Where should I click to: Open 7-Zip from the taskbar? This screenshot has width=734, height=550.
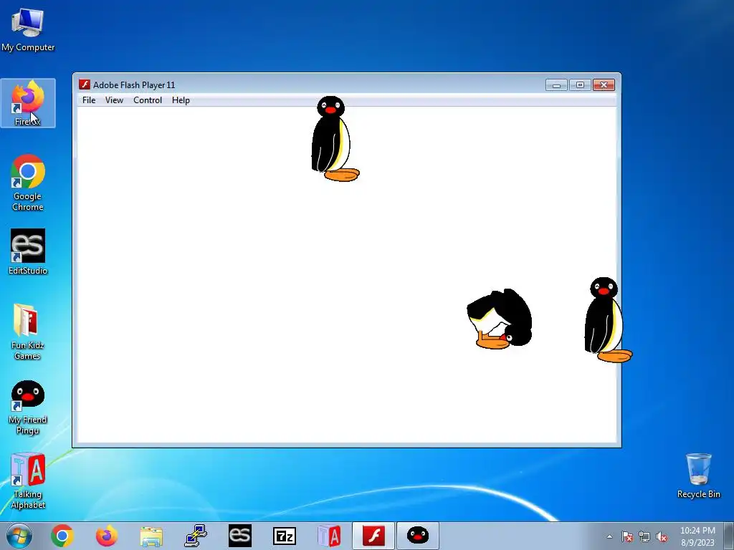point(284,536)
